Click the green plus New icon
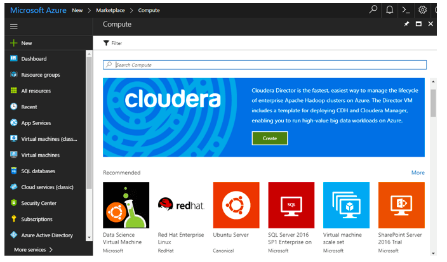Viewport: 447px width, 262px height. click(x=14, y=43)
